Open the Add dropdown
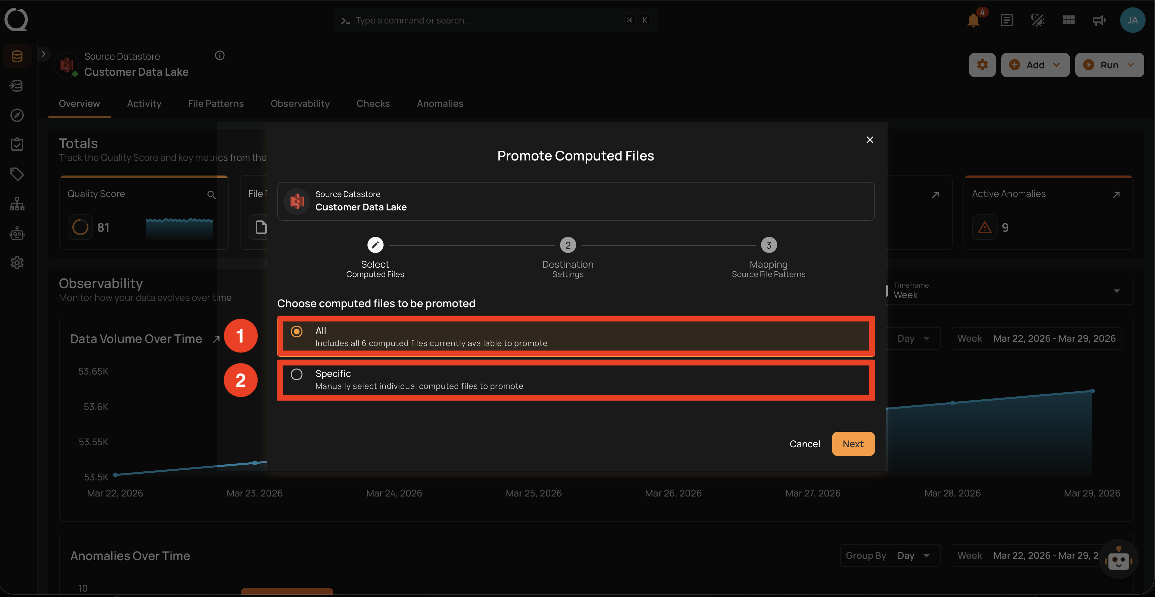 [x=1035, y=65]
